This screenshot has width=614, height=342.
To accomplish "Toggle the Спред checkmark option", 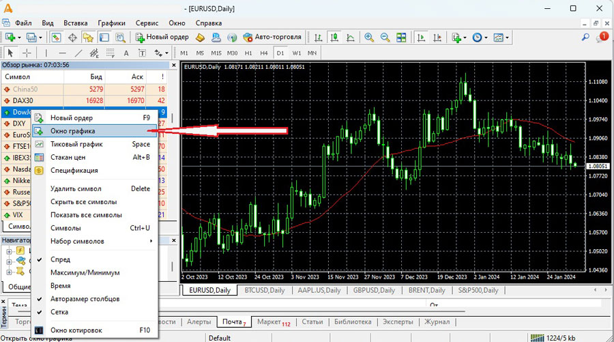I will (60, 259).
